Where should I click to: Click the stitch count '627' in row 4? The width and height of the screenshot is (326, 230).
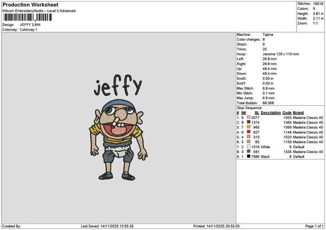pyautogui.click(x=256, y=132)
